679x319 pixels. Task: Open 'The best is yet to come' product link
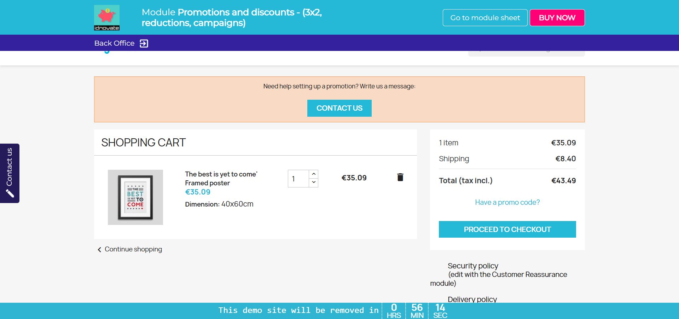(221, 178)
